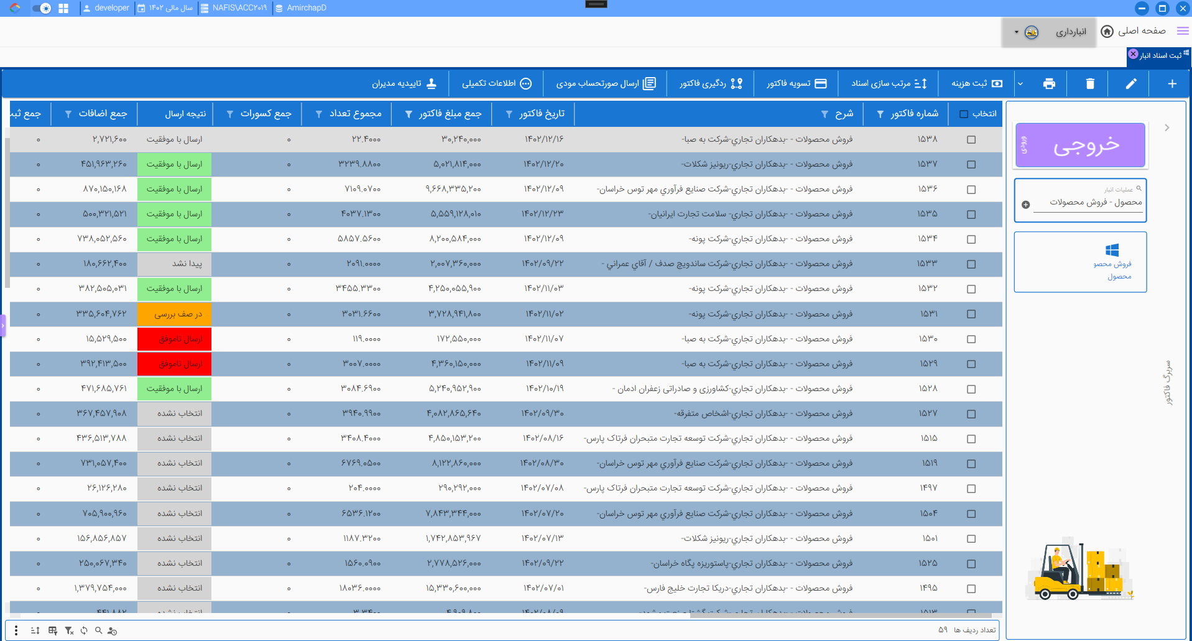Click the ارسال صورتحساب مودی button
This screenshot has height=641, width=1192.
point(605,84)
